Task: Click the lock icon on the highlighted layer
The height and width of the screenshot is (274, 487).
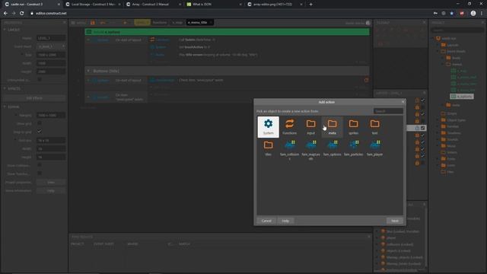Action: click(417, 128)
